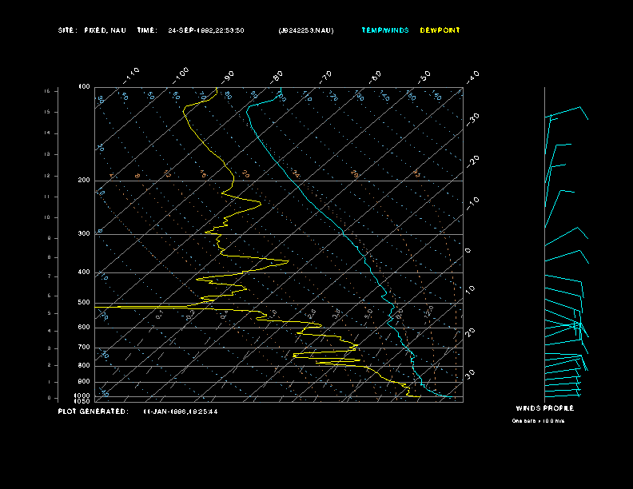633x489 pixels.
Task: Click the 100 pressure level label
Action: (84, 87)
